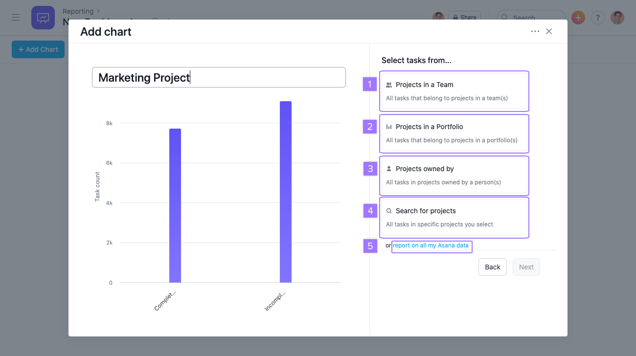Viewport: 636px width, 356px height.
Task: Click the Completed bar in the chart preview
Action: [175, 205]
